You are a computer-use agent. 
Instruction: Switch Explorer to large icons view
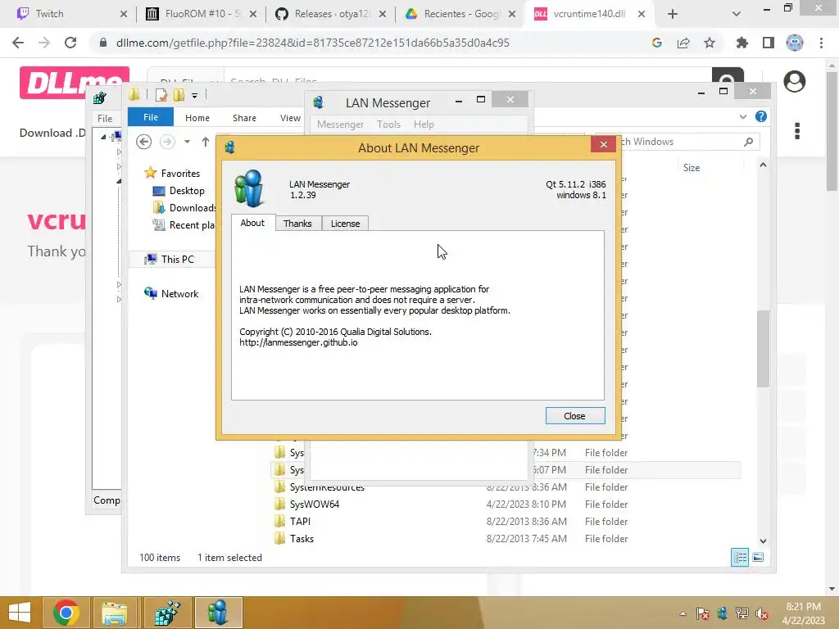pos(758,557)
